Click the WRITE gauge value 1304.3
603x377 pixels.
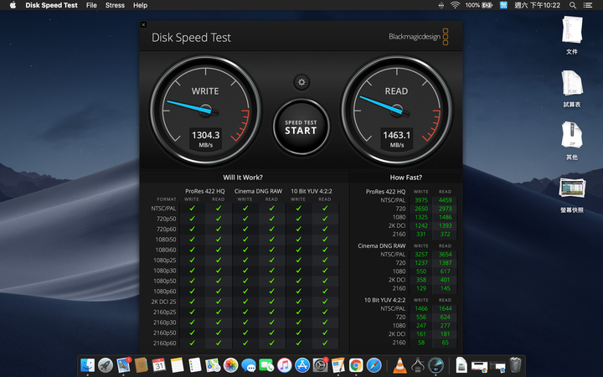click(206, 135)
